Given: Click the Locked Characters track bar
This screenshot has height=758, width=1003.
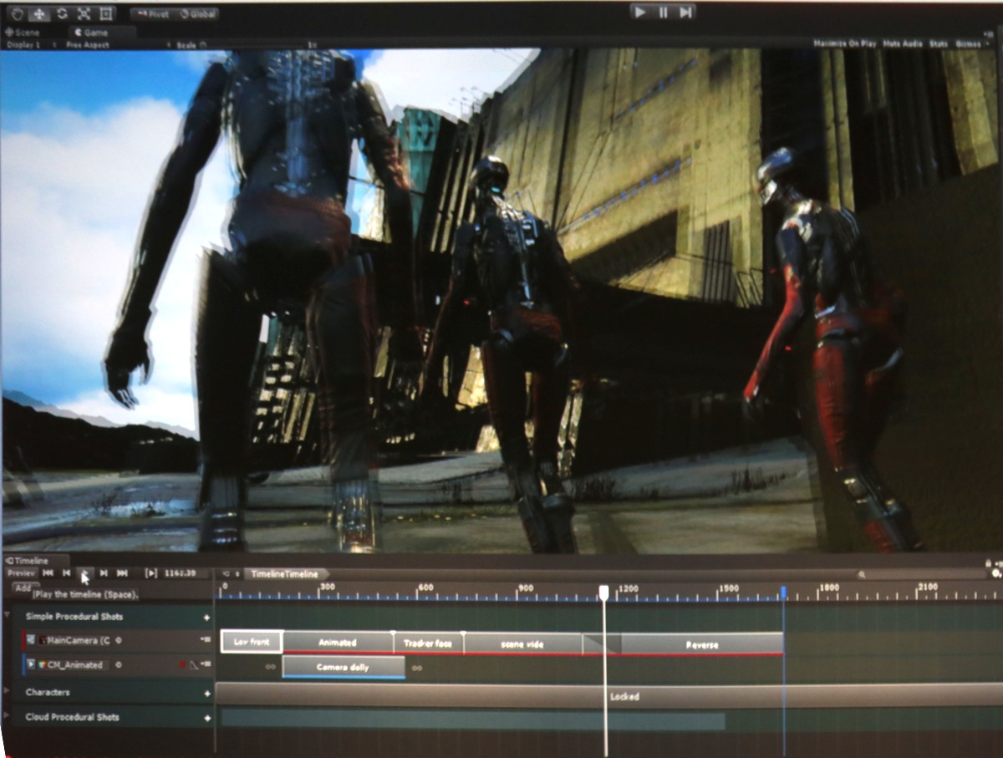Looking at the screenshot, I should pos(608,695).
